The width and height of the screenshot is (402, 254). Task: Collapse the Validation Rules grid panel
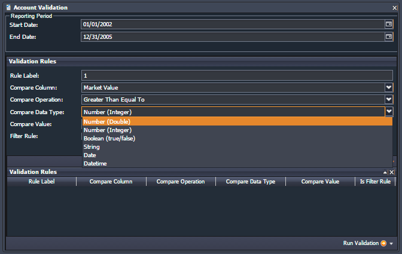(385, 172)
